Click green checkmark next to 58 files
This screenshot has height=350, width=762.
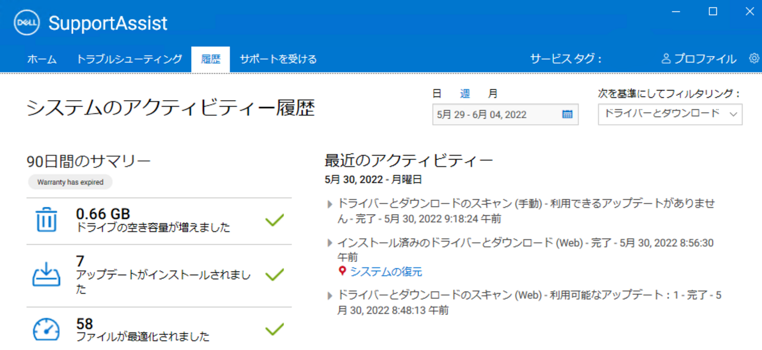[274, 330]
